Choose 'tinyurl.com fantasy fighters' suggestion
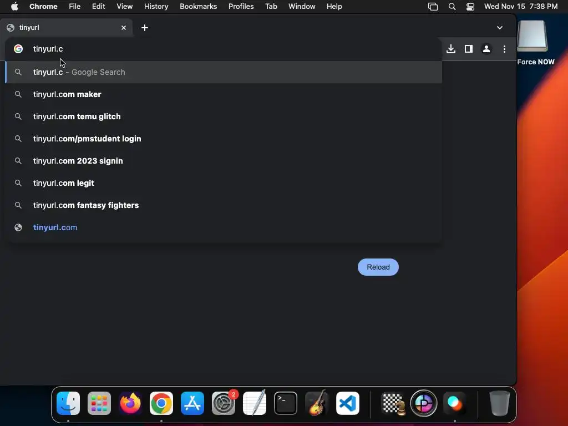 click(x=224, y=205)
